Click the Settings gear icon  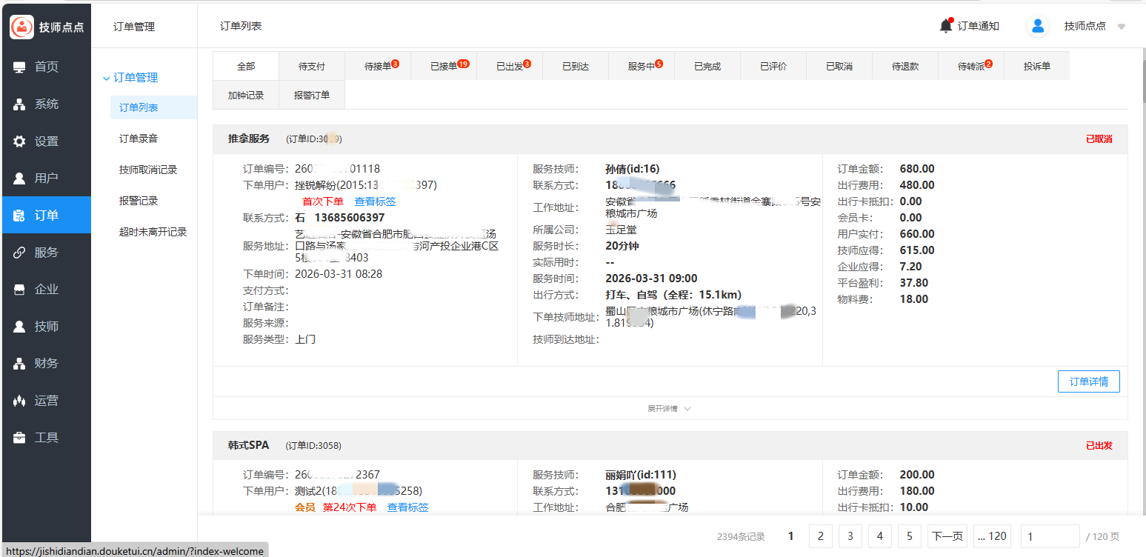19,141
